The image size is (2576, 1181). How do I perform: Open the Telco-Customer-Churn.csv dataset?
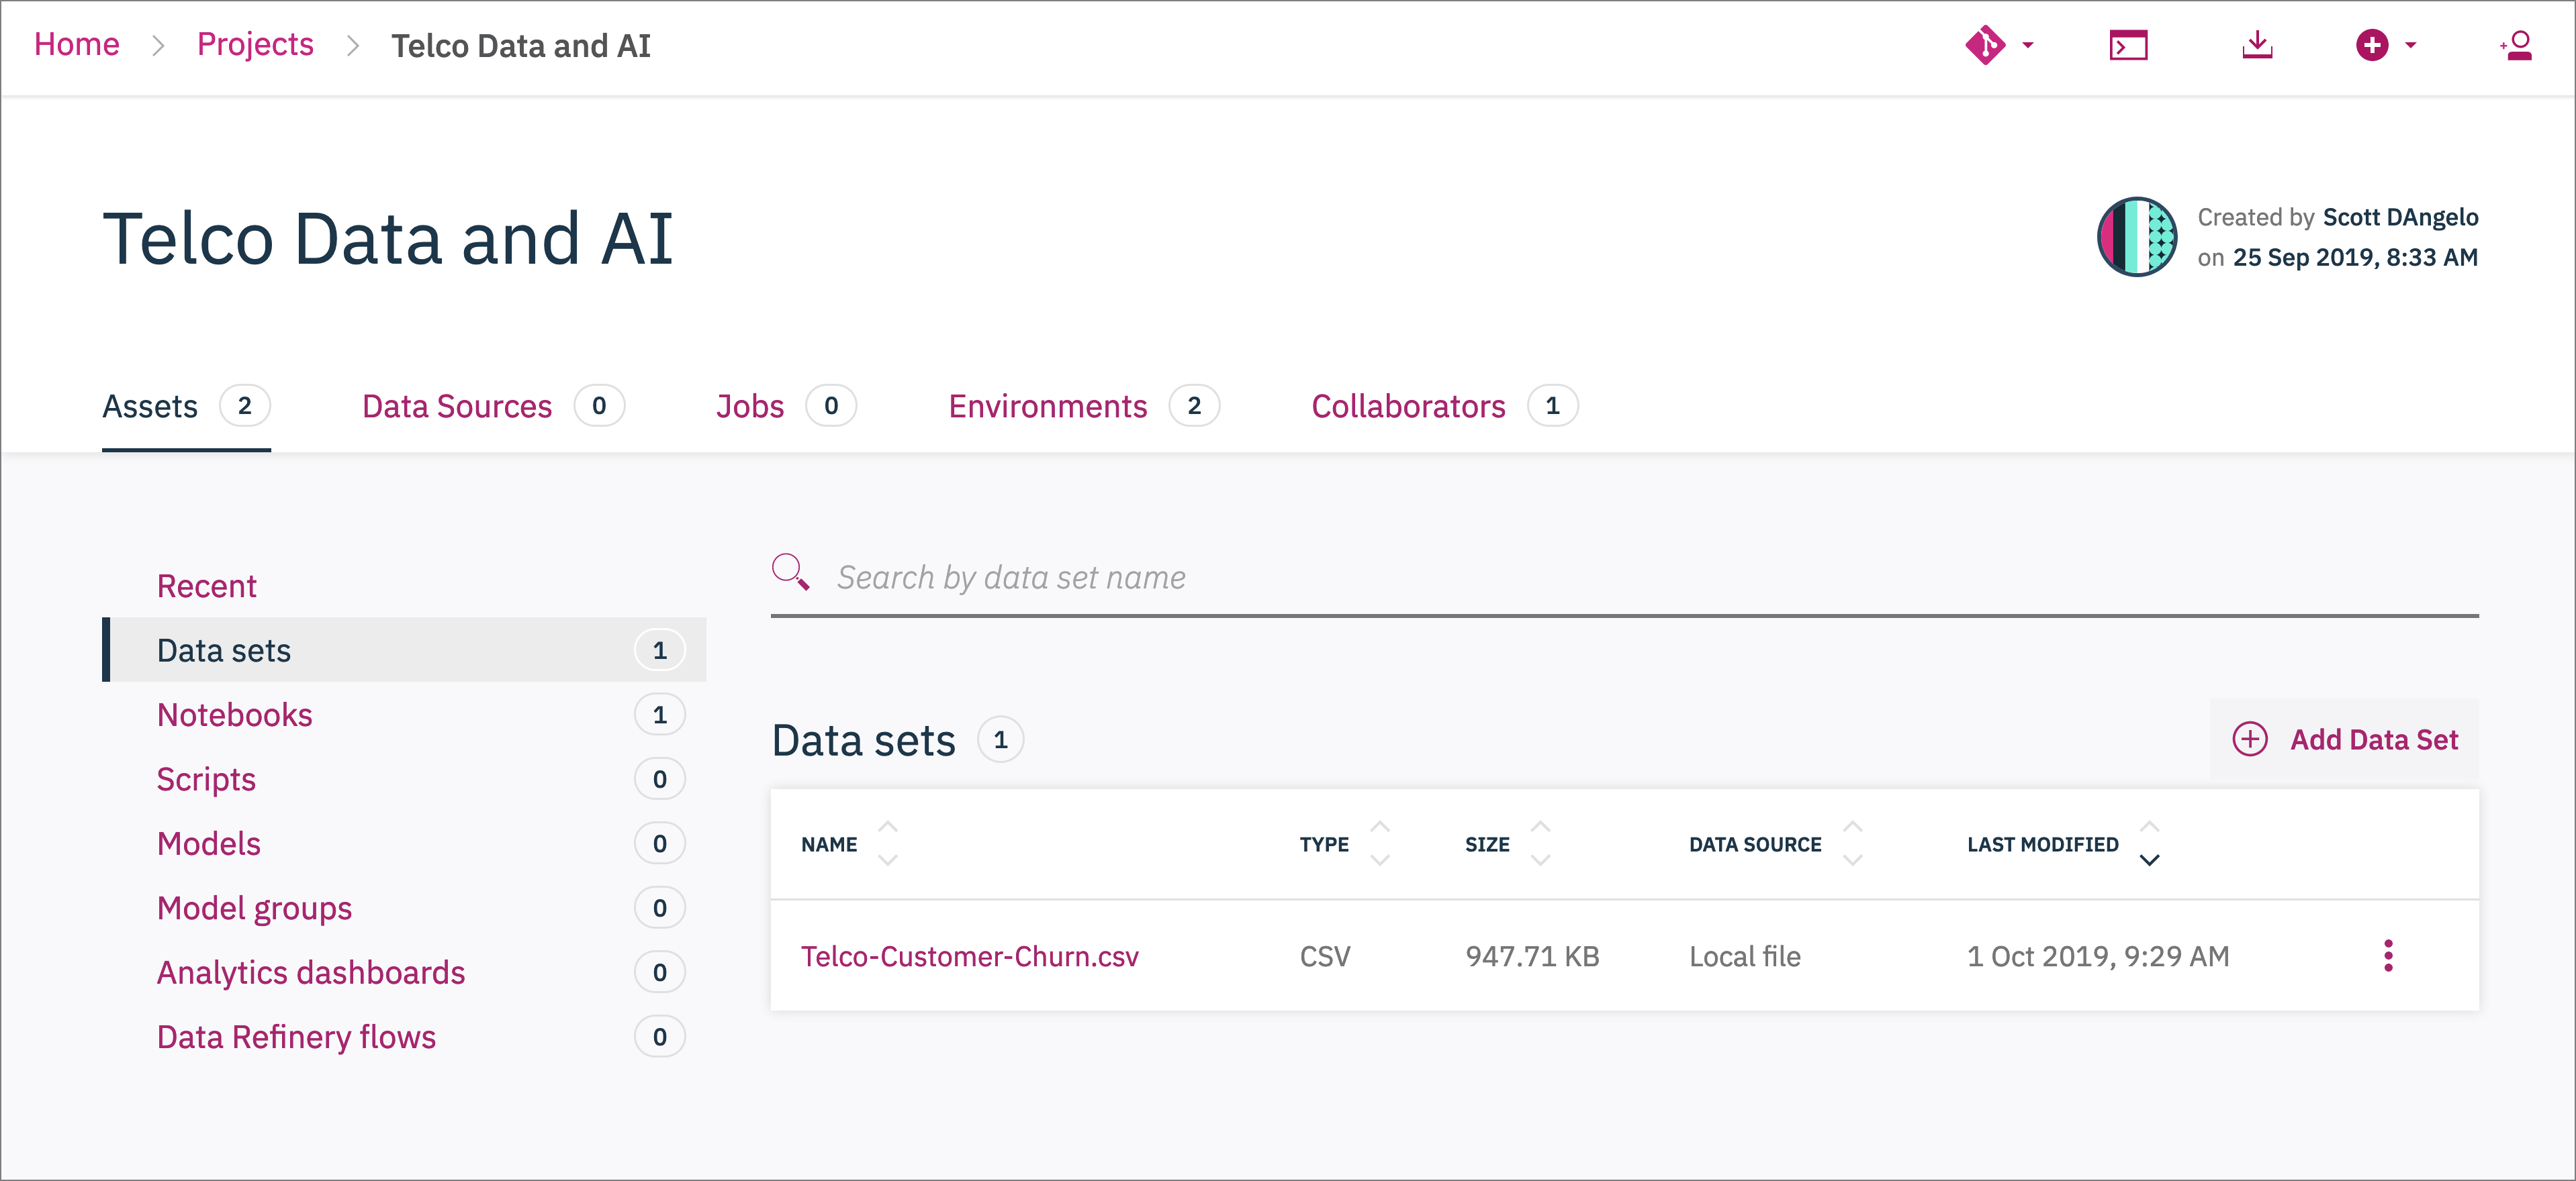[970, 956]
